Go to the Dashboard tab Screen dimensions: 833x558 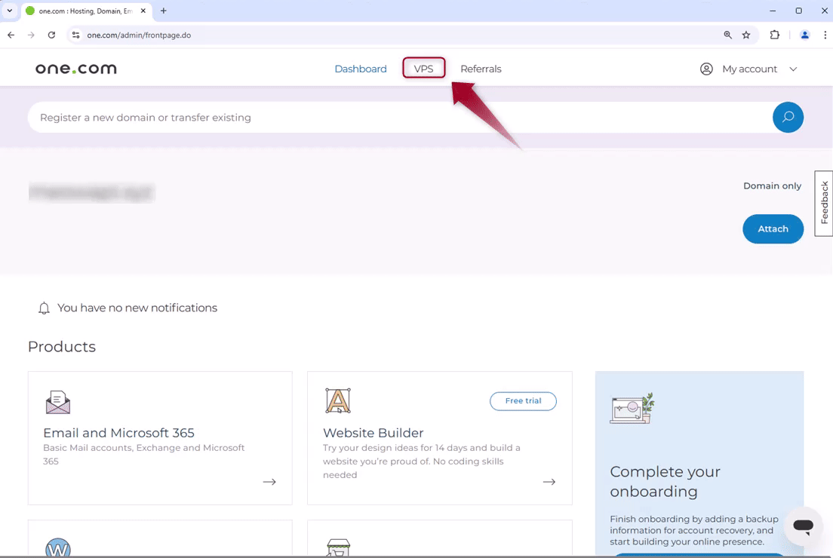360,69
